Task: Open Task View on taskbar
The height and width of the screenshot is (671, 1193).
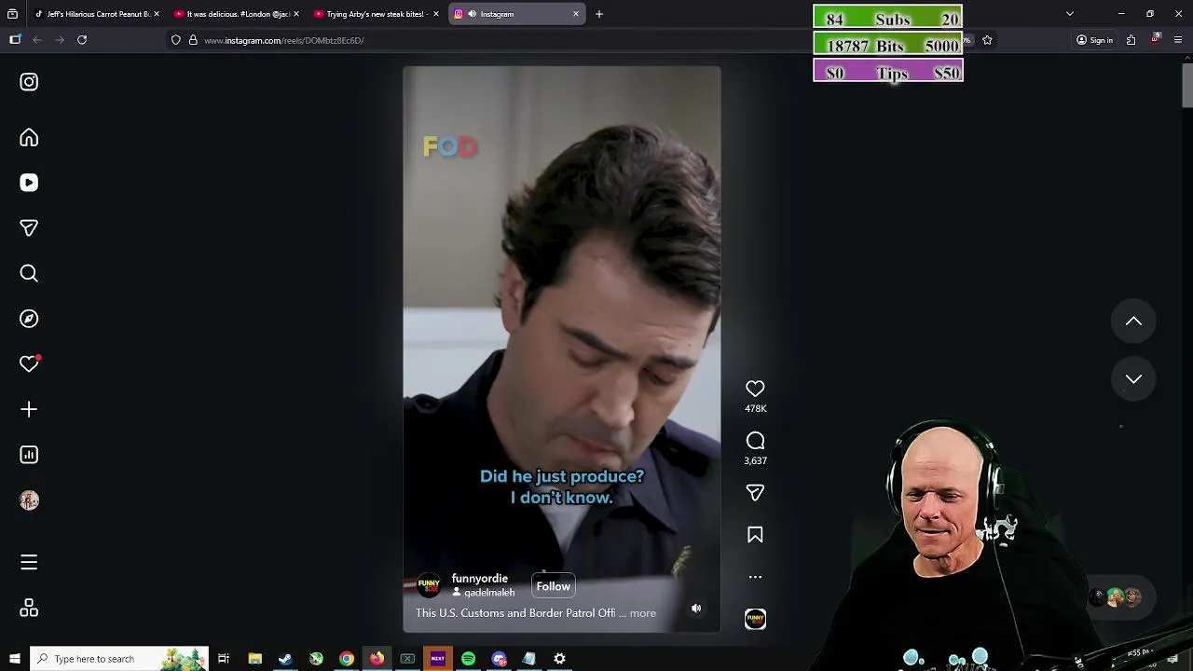Action: (224, 659)
